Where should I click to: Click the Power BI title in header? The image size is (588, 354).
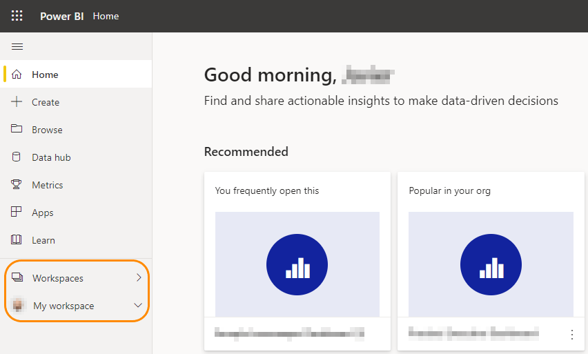tap(61, 16)
